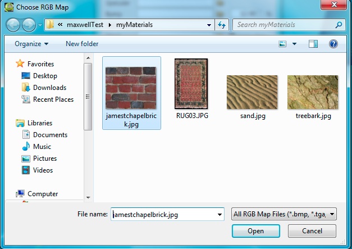The image size is (352, 249).
Task: Open the All RGB Map Files type dropdown
Action: (284, 214)
